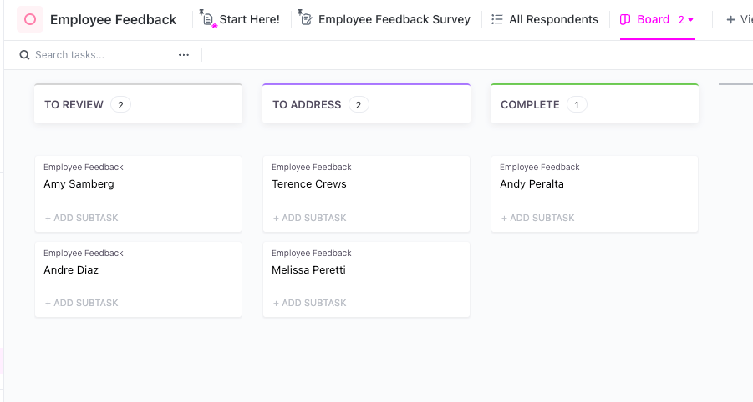
Task: Open the Start Here! tab
Action: [249, 19]
